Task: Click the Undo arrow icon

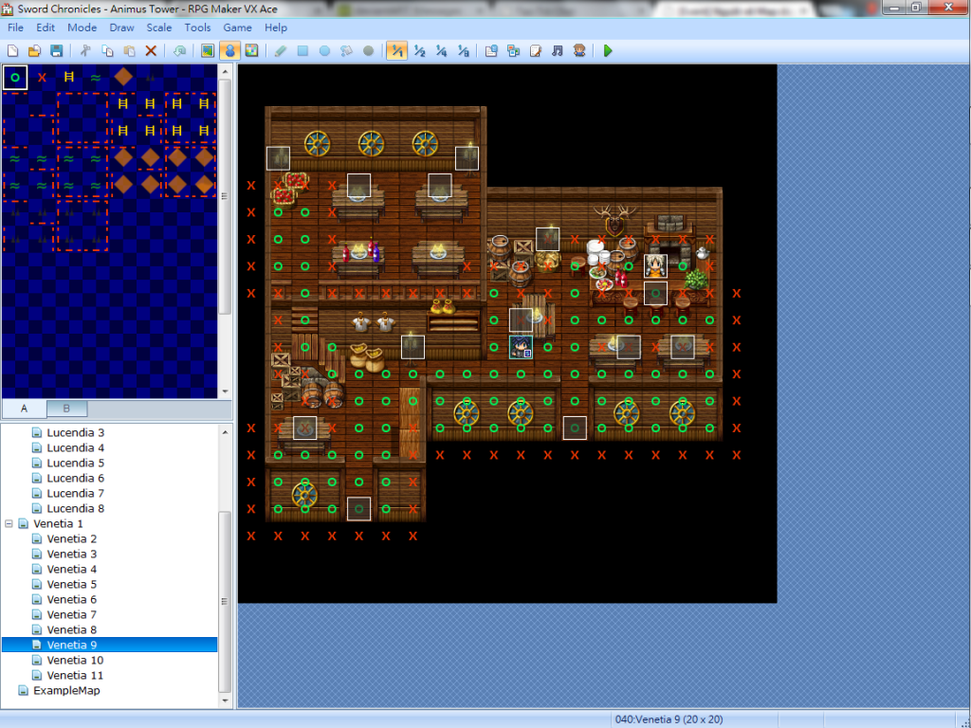Action: [179, 51]
